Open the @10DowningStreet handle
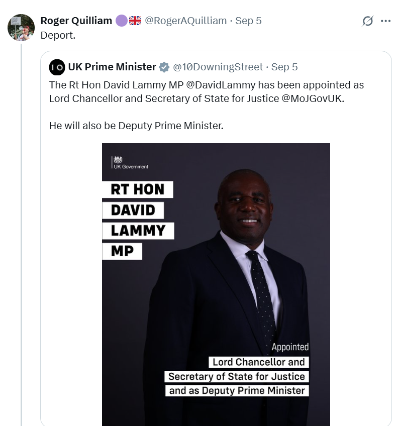This screenshot has width=397, height=426. [218, 67]
